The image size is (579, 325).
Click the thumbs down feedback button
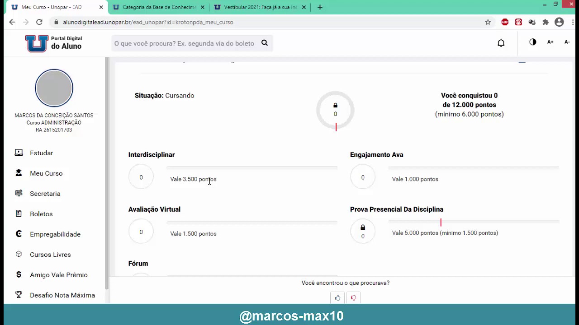click(x=353, y=298)
